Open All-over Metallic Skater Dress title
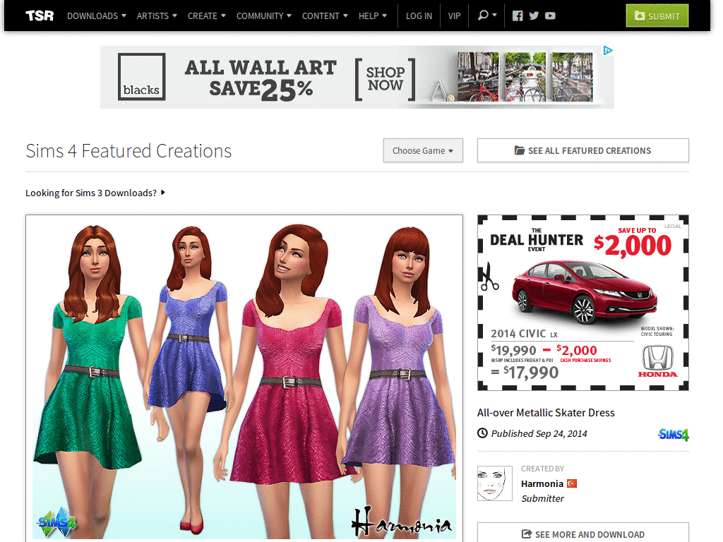Screen dimensions: 723x542 (x=546, y=412)
